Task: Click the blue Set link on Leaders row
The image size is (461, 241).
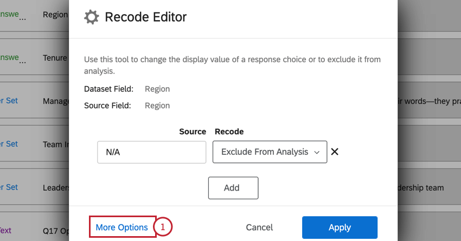Action: point(9,187)
